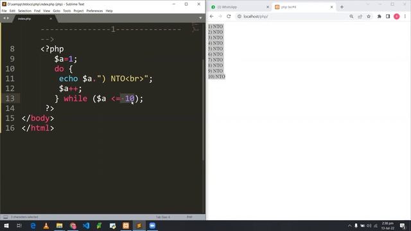411x231 pixels.
Task: Click the 'while' keyword on line 13
Action: (x=76, y=98)
